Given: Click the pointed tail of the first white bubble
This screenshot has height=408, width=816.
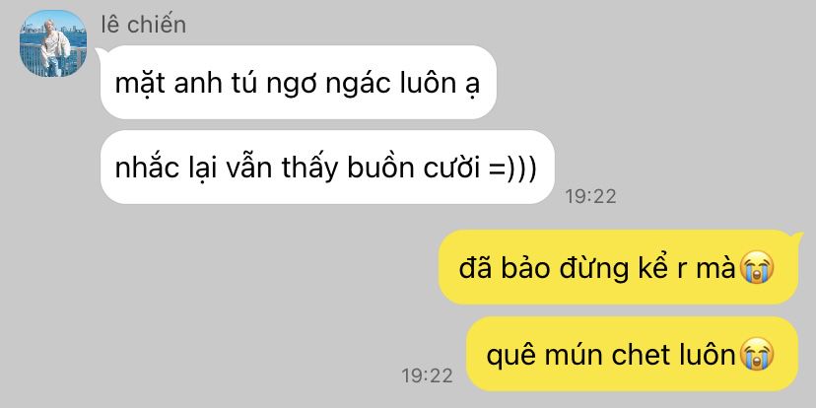Looking at the screenshot, I should [x=100, y=53].
